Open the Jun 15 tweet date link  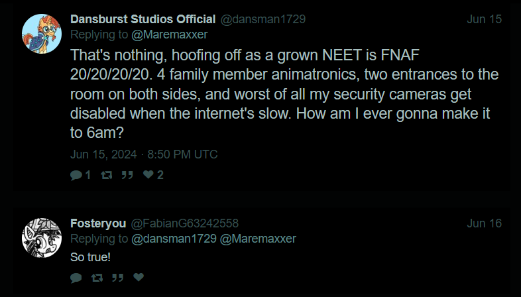click(x=484, y=19)
